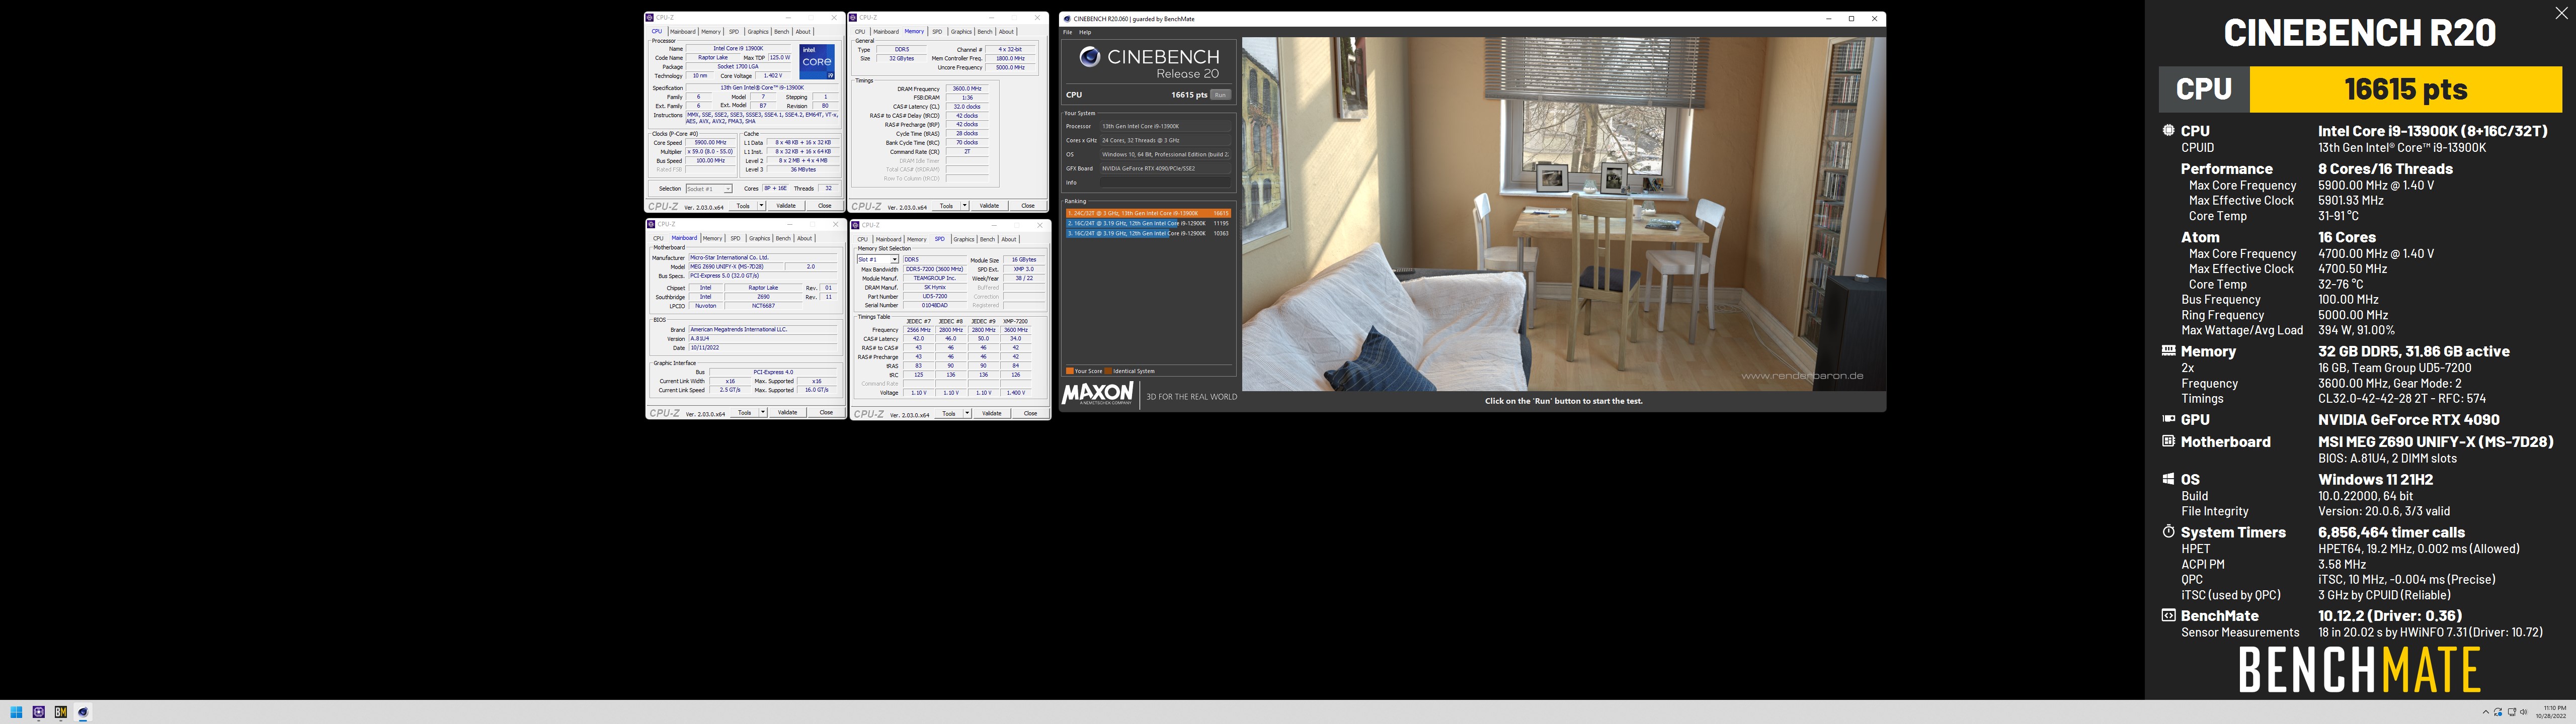Click the orange Your Score legend swatch
2576x724 pixels.
click(1069, 371)
